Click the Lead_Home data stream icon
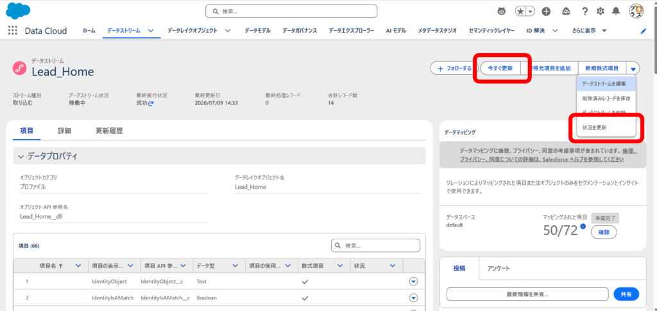657x311 pixels. 20,68
